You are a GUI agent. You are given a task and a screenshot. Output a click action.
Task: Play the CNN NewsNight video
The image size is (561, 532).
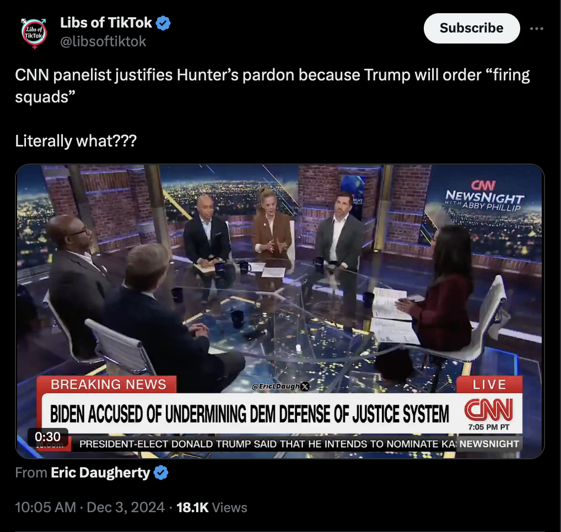pyautogui.click(x=280, y=311)
